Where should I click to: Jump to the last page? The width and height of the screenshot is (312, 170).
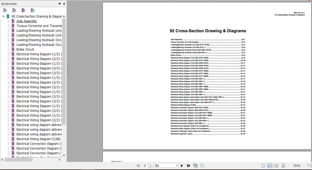[x=188, y=166]
